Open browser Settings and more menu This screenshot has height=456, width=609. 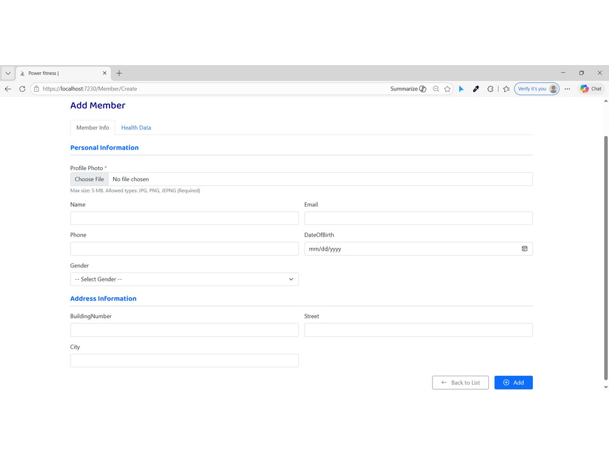[568, 89]
